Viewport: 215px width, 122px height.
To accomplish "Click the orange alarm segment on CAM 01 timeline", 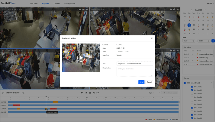I will coord(56,102).
